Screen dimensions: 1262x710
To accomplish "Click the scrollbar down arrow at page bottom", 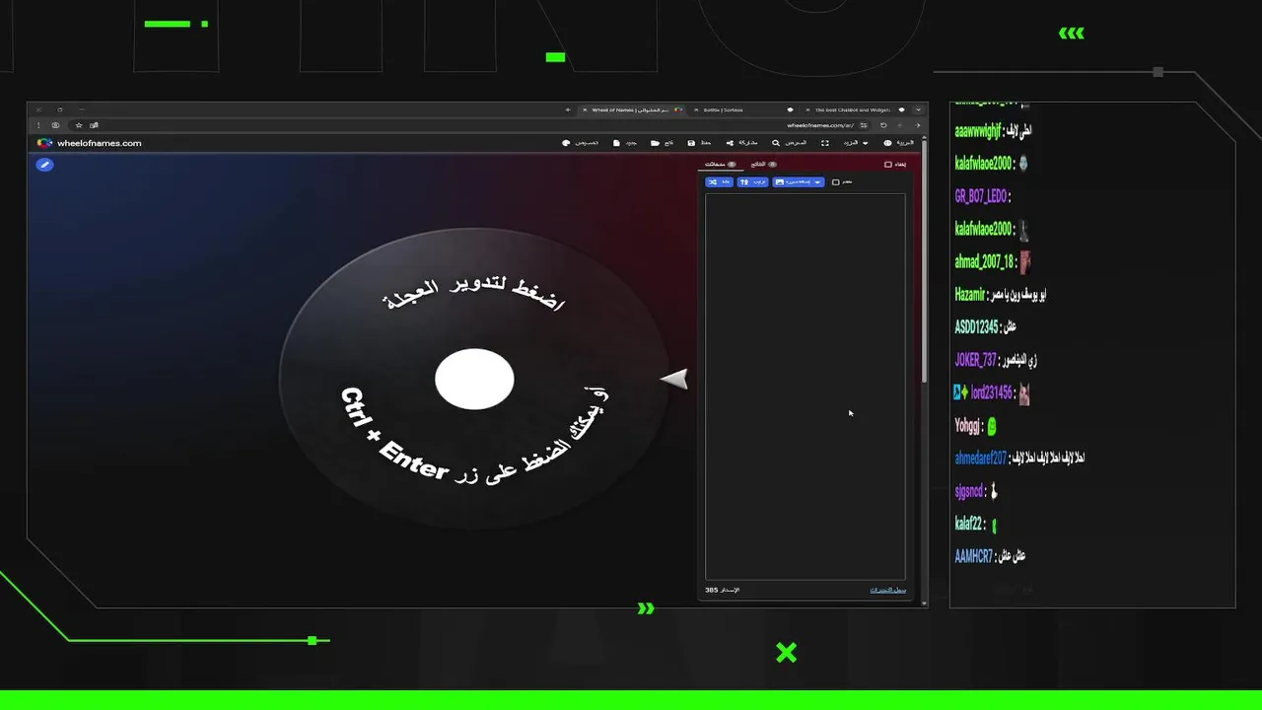I will click(x=924, y=603).
